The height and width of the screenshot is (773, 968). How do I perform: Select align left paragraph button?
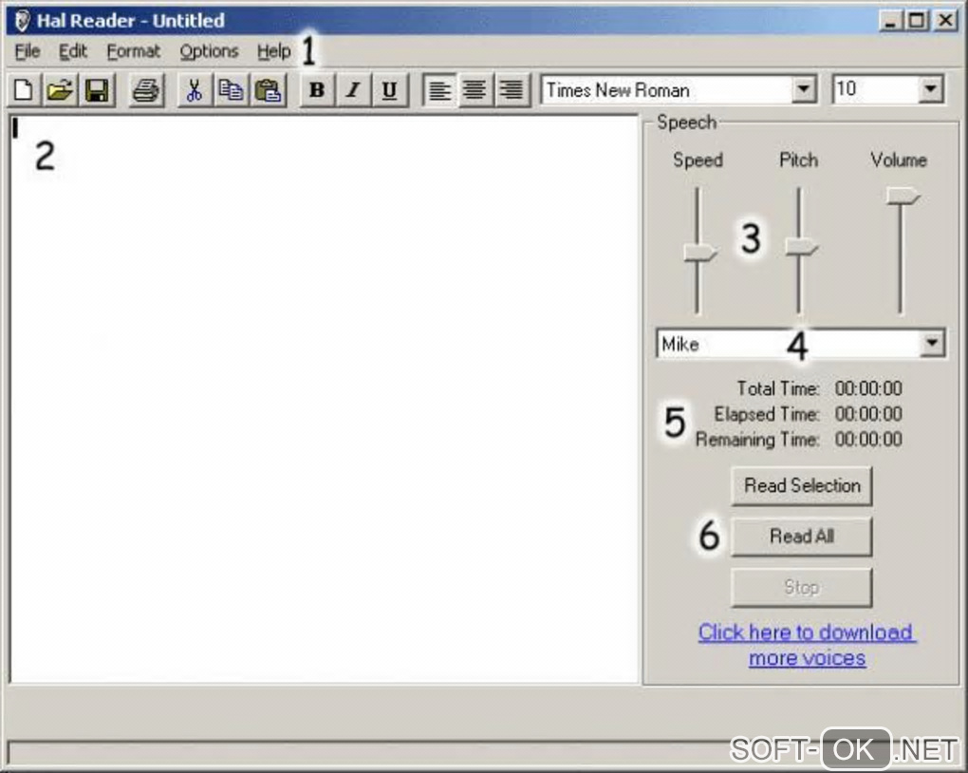[439, 90]
